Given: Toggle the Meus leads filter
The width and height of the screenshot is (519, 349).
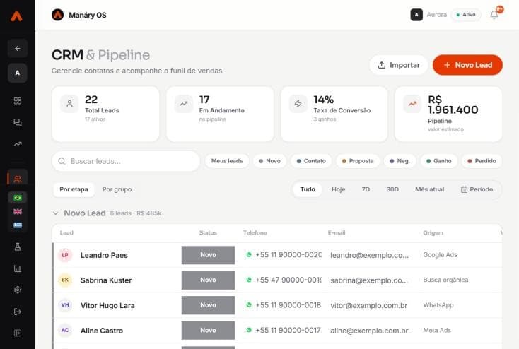Looking at the screenshot, I should coord(227,161).
